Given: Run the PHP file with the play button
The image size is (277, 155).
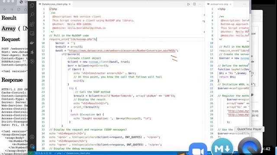Looking at the screenshot, I should [x=189, y=4].
